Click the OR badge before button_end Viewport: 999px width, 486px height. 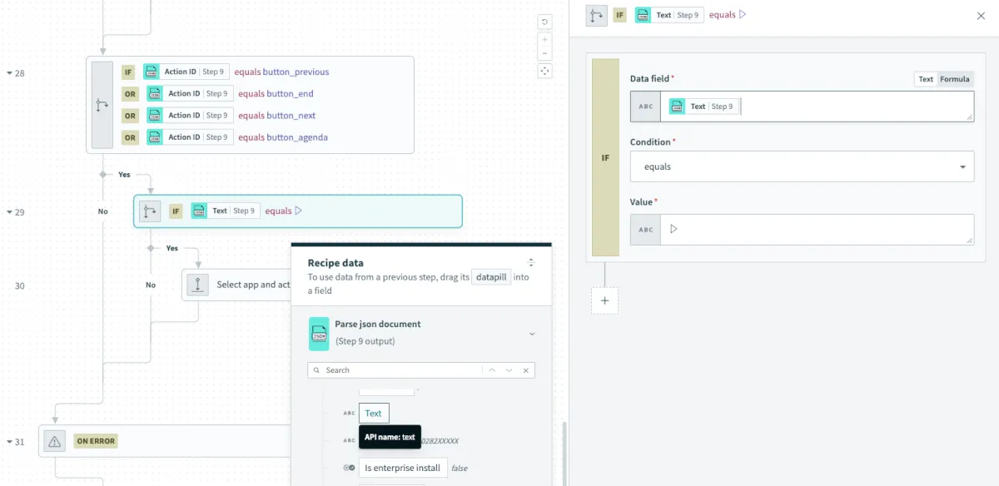130,94
